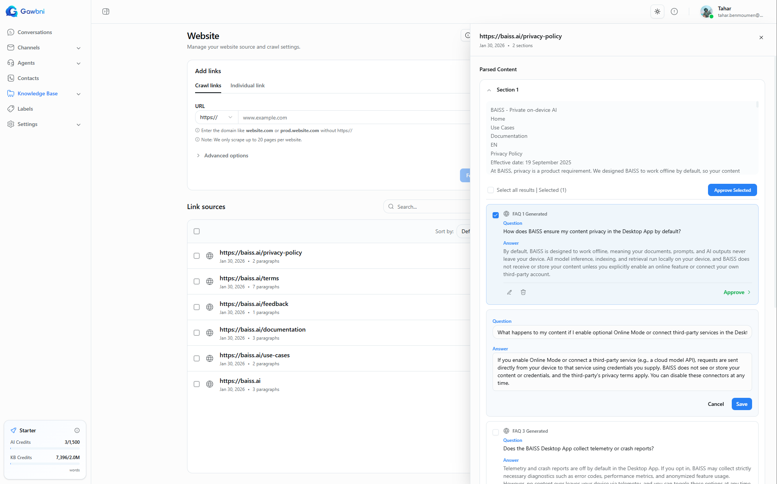Viewport: 777px width, 484px height.
Task: Select the Contacts icon in the sidebar
Action: [x=11, y=78]
